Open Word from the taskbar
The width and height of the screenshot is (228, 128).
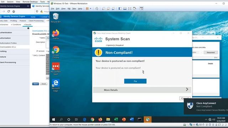click(132, 119)
